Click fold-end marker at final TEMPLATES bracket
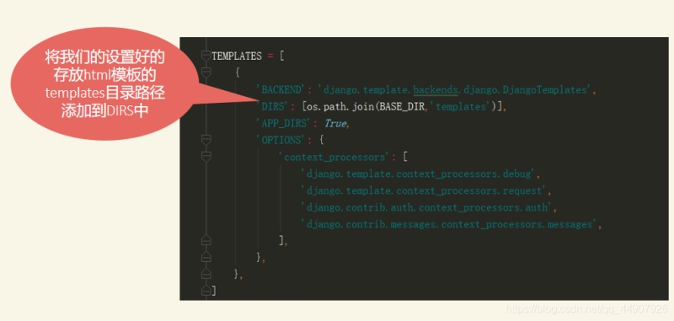This screenshot has width=674, height=321. tap(206, 291)
